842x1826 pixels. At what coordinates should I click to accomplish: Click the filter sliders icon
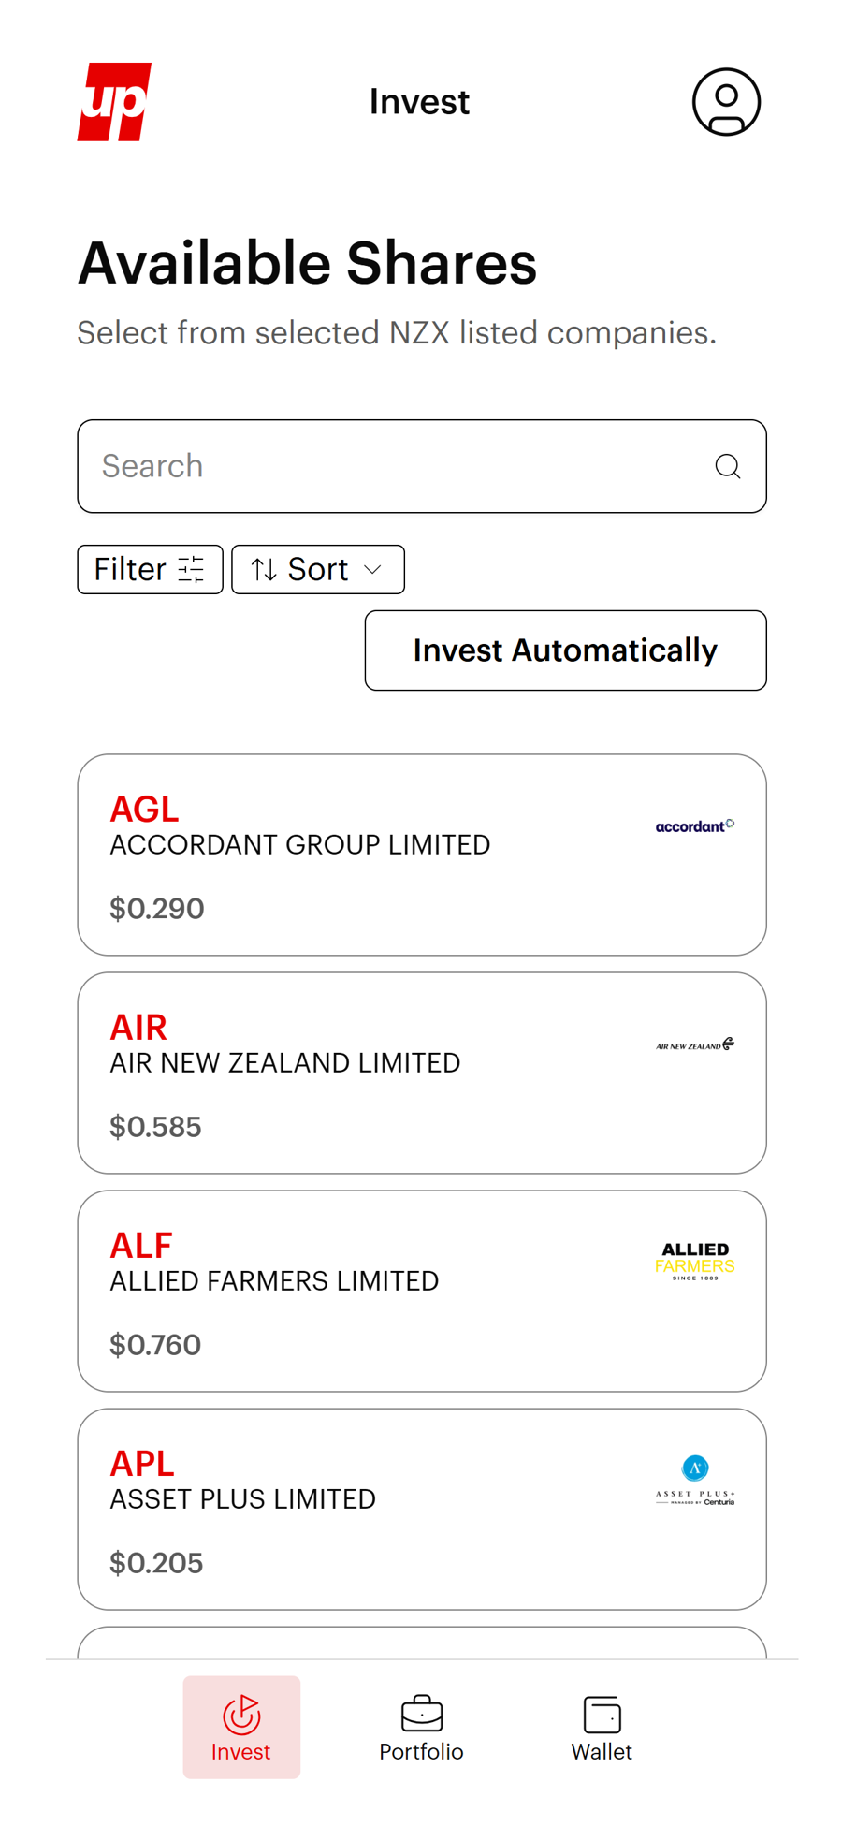(x=192, y=568)
